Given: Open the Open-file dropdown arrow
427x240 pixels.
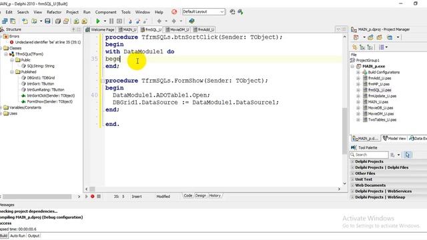Looking at the screenshot, I should pyautogui.click(x=41, y=21).
